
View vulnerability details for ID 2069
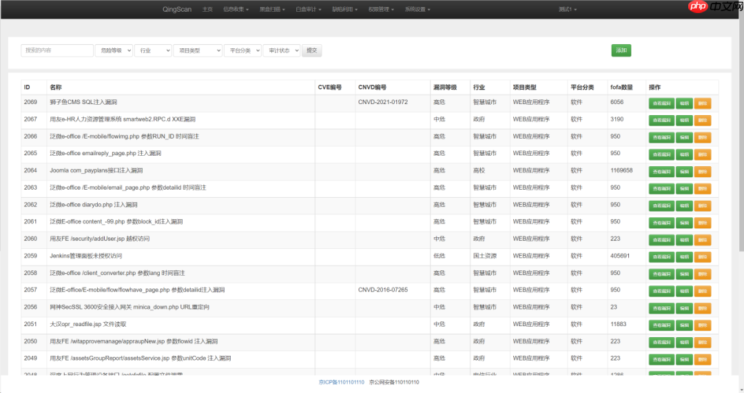pyautogui.click(x=661, y=103)
